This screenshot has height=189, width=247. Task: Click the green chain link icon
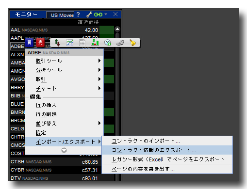tap(98, 15)
